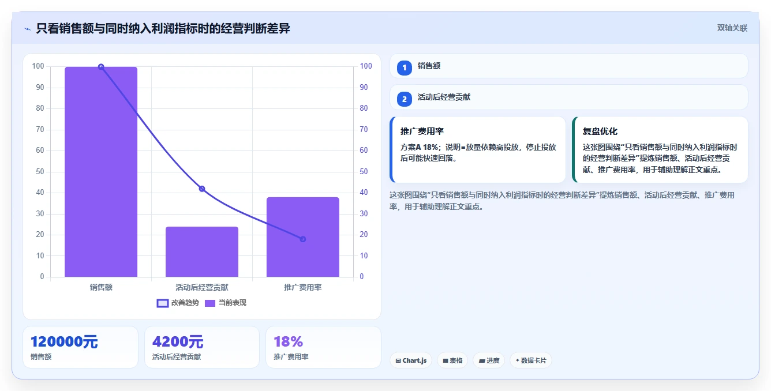Click the 120000元 sales stat card

point(80,347)
